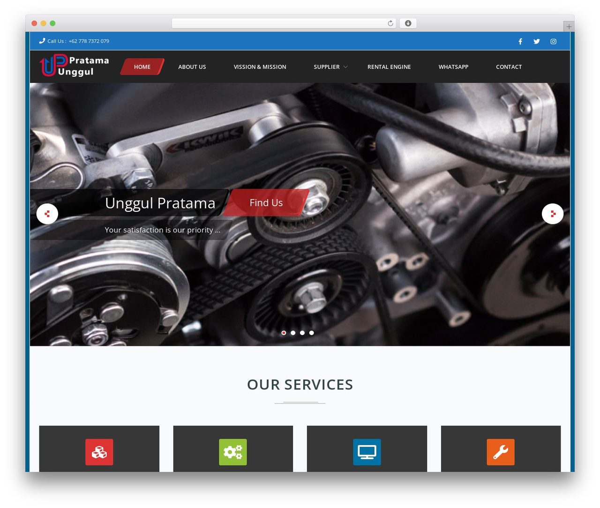Go to previous slide arrow
This screenshot has width=600, height=508.
[x=47, y=214]
